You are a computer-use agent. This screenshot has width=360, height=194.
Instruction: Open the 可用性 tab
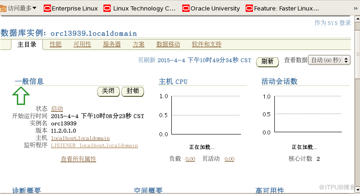(x=82, y=44)
